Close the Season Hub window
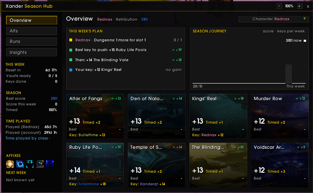This screenshot has width=313, height=193. 308,6
